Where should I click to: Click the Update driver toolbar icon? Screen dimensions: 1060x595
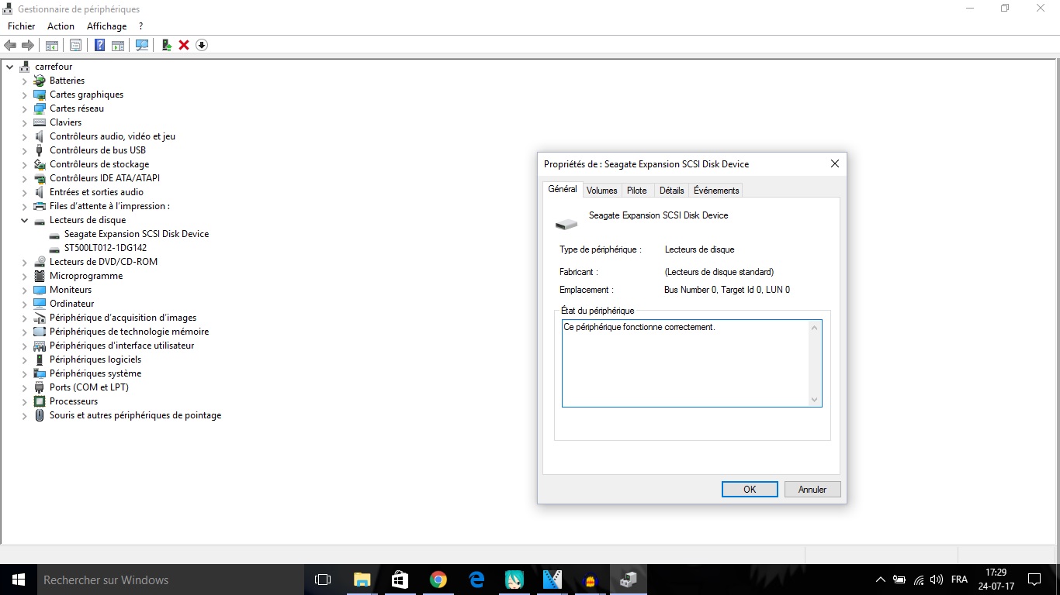(167, 45)
